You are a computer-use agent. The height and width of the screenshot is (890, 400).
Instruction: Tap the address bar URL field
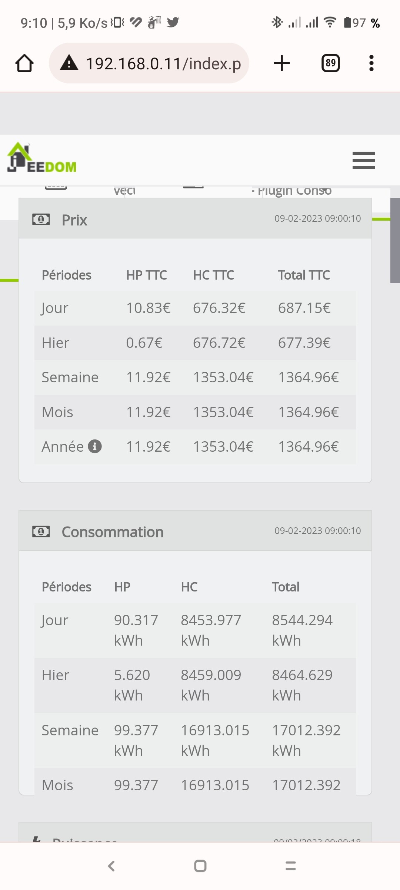point(163,64)
